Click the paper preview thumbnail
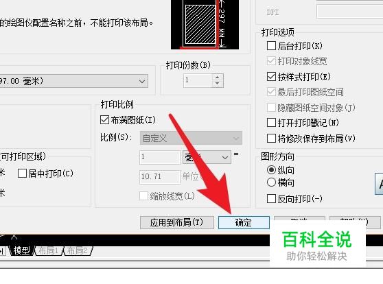Image resolution: width=383 pixels, height=284 pixels. [205, 25]
